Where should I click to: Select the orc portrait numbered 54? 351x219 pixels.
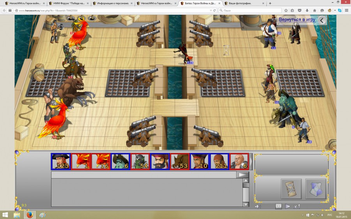[x=140, y=161]
